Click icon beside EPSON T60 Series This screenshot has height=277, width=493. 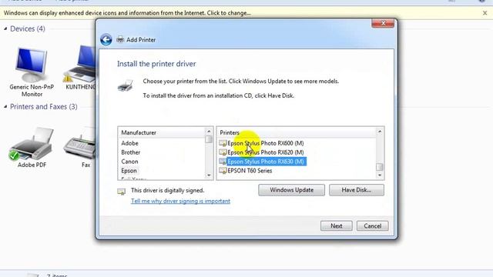coord(223,171)
